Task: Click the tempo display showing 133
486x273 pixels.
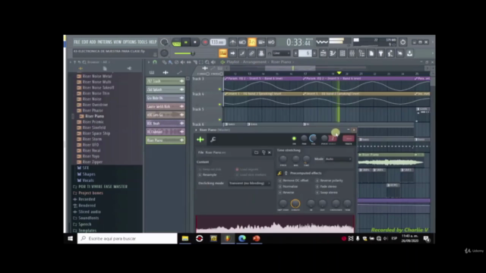Action: 218,42
